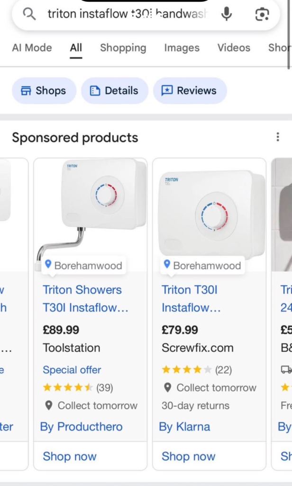Select the Reviews filter chip
Viewport: 292px width, 486px height.
(x=190, y=91)
